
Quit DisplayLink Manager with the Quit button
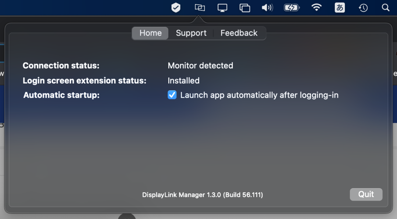(366, 194)
